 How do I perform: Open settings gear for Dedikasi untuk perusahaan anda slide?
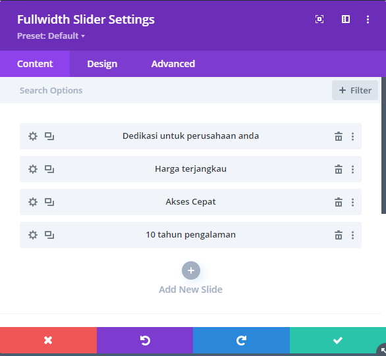(x=33, y=136)
